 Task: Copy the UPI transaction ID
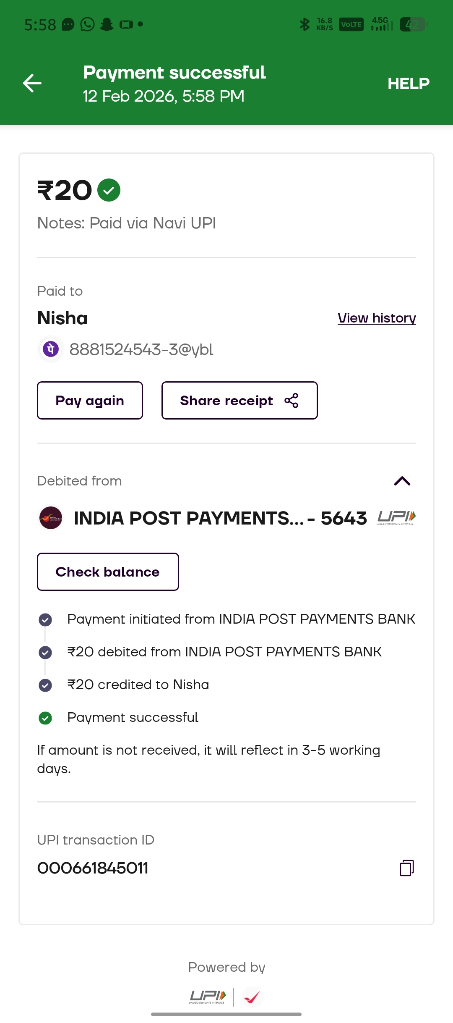(406, 868)
